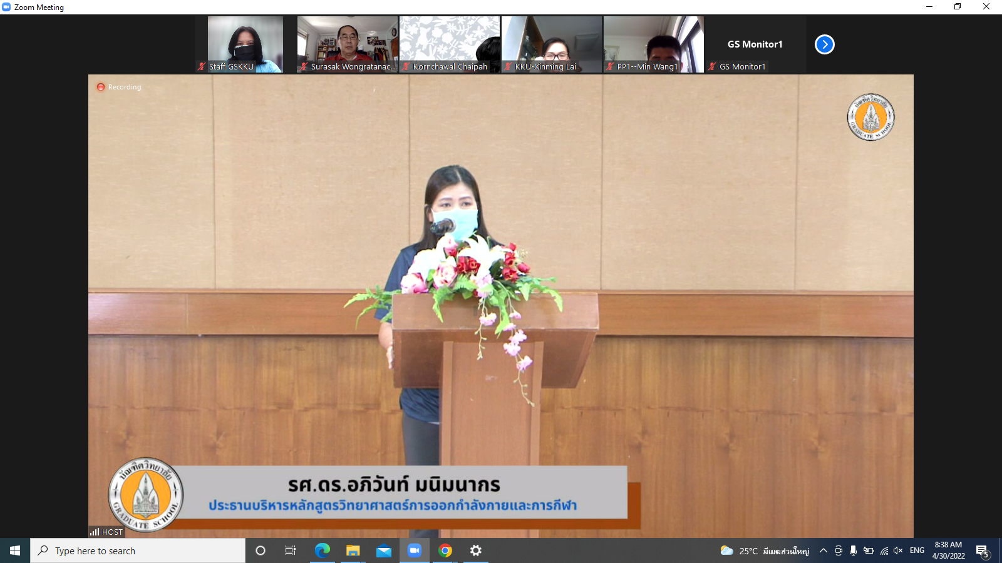Show next participants with the blue arrow
This screenshot has height=563, width=1002.
[824, 44]
